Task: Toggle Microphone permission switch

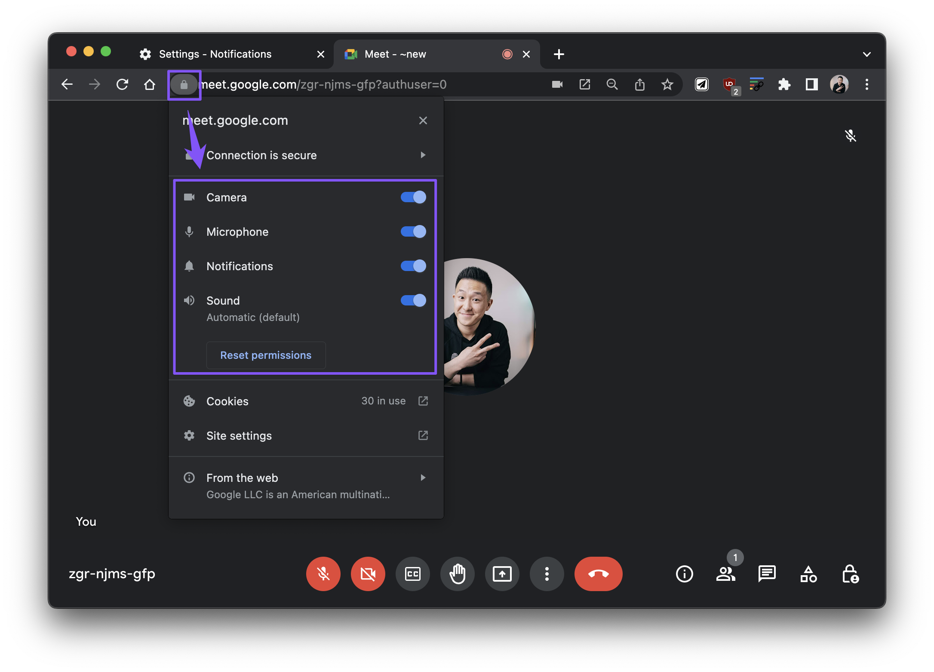Action: (413, 232)
